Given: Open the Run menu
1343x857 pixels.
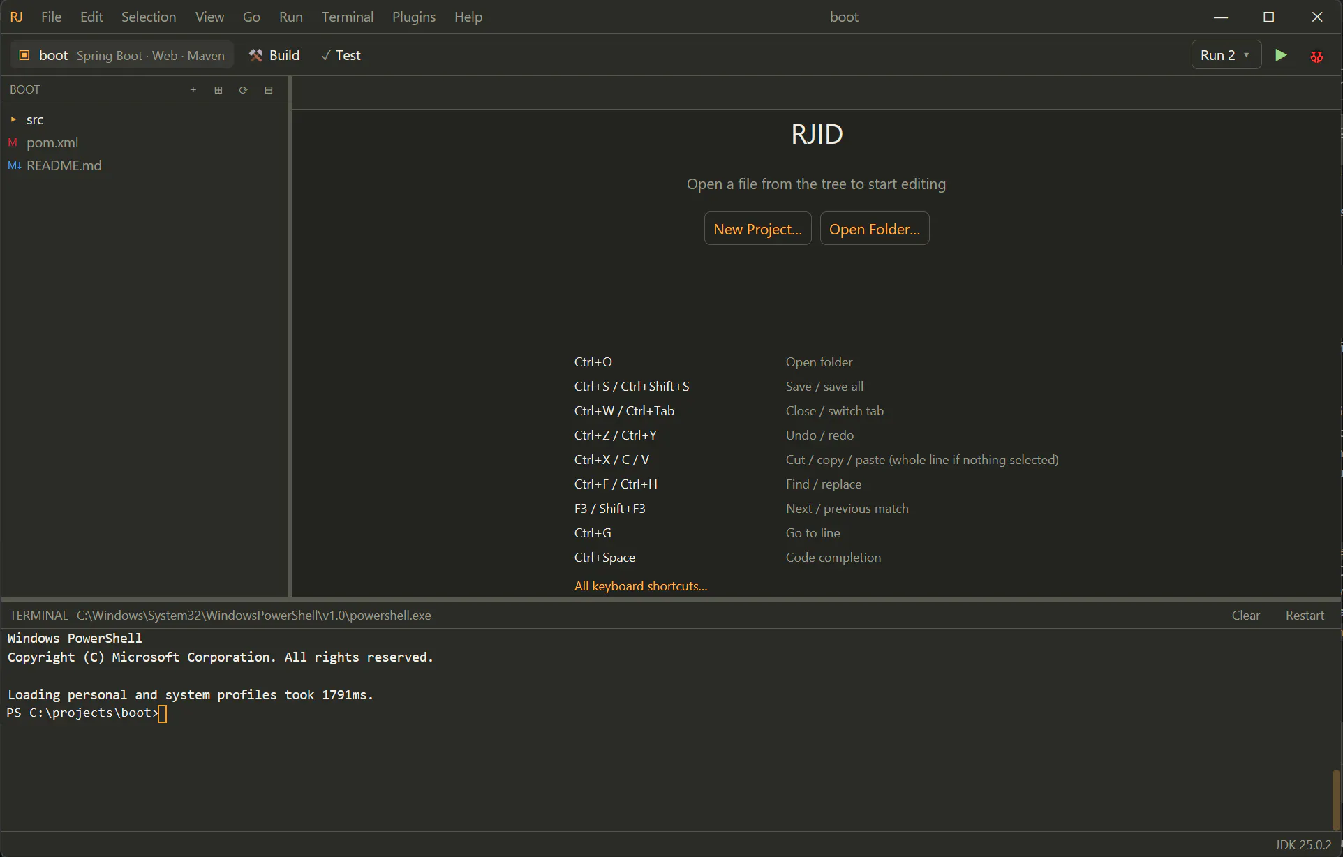Looking at the screenshot, I should click(x=291, y=17).
